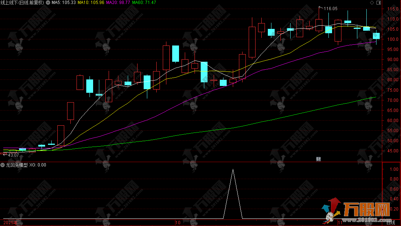Click the 43.07 low price marker

tap(14, 155)
